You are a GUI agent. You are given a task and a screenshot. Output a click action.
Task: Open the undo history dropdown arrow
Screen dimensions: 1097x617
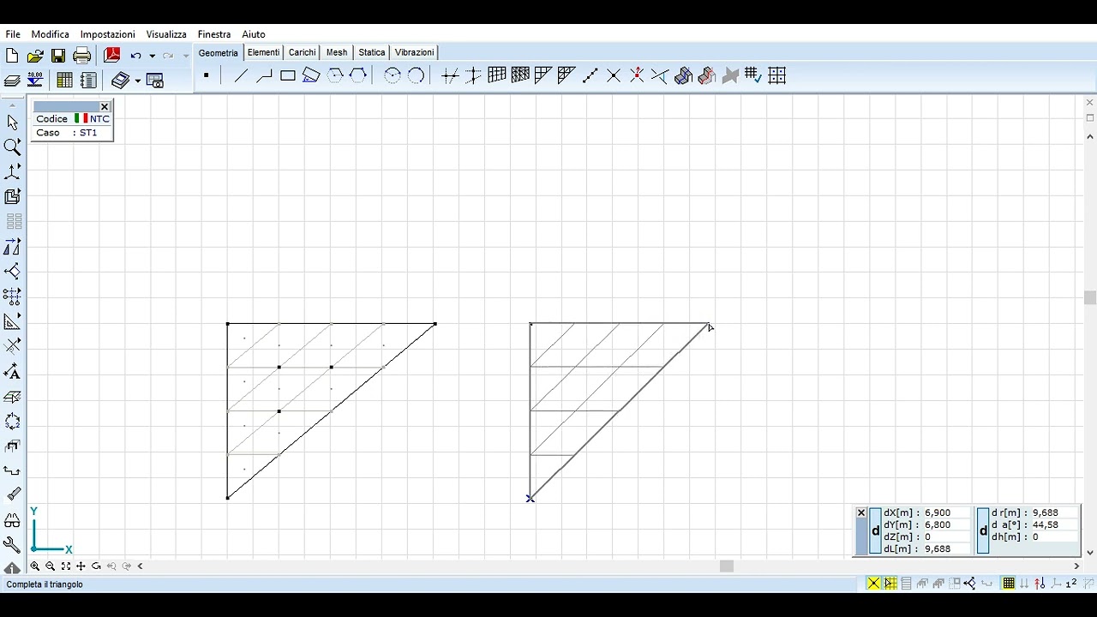[x=153, y=56]
